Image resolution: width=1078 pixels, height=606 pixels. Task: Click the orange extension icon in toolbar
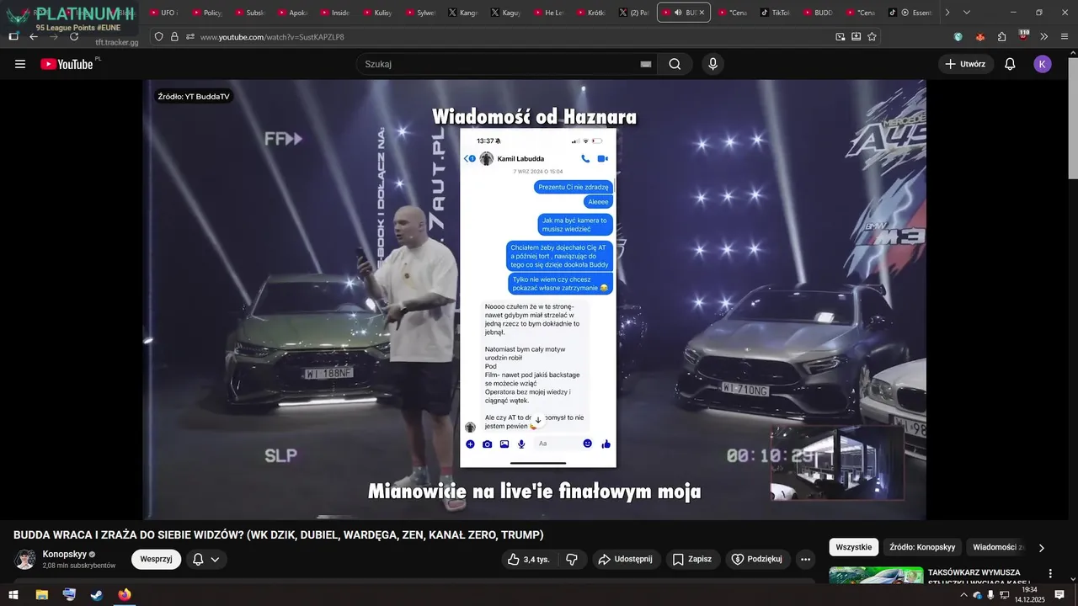point(979,36)
